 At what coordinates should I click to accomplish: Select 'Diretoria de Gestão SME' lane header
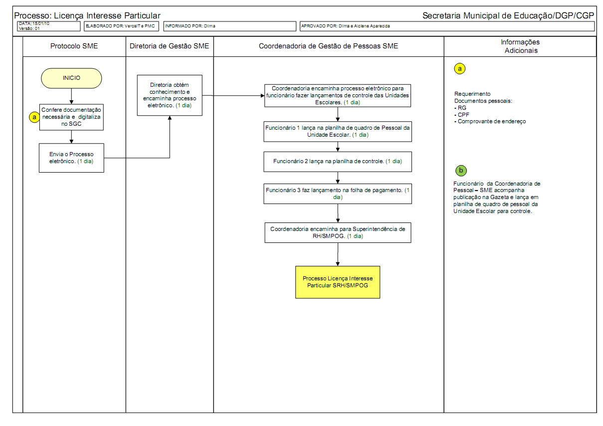click(170, 46)
